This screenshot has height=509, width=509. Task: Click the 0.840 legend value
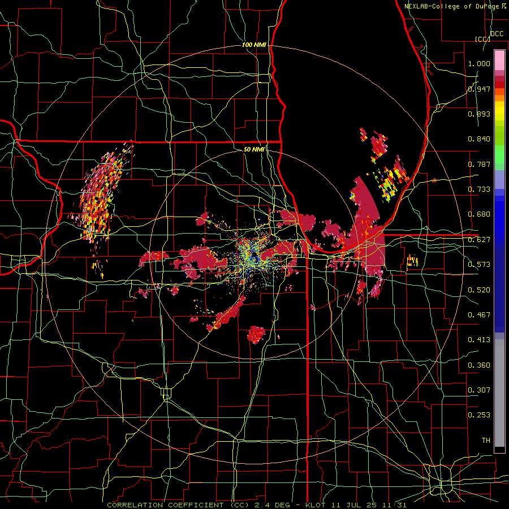tap(479, 139)
